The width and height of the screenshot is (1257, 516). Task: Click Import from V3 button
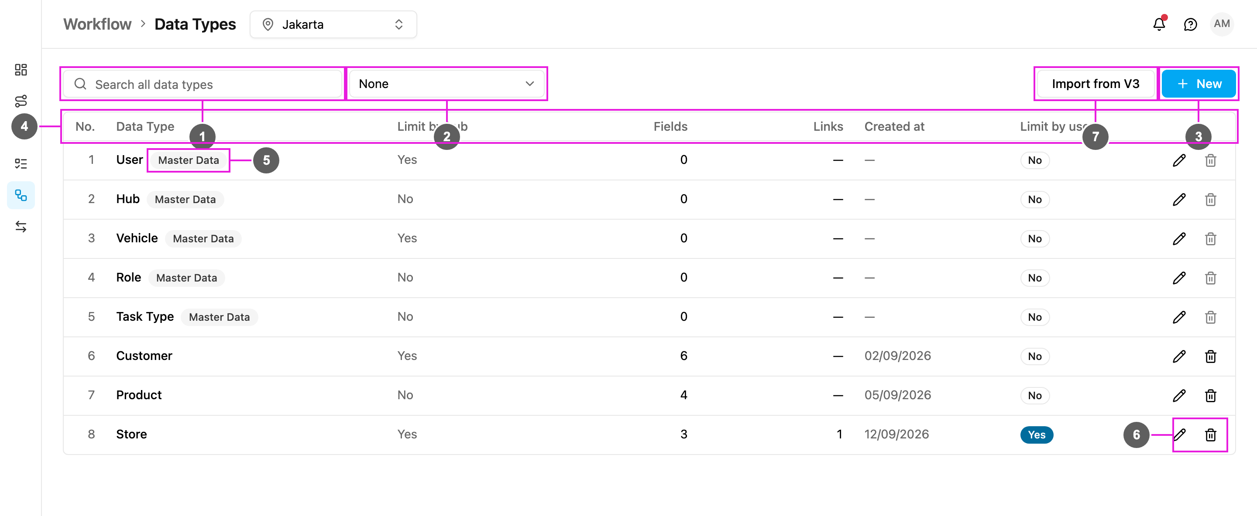click(x=1095, y=84)
